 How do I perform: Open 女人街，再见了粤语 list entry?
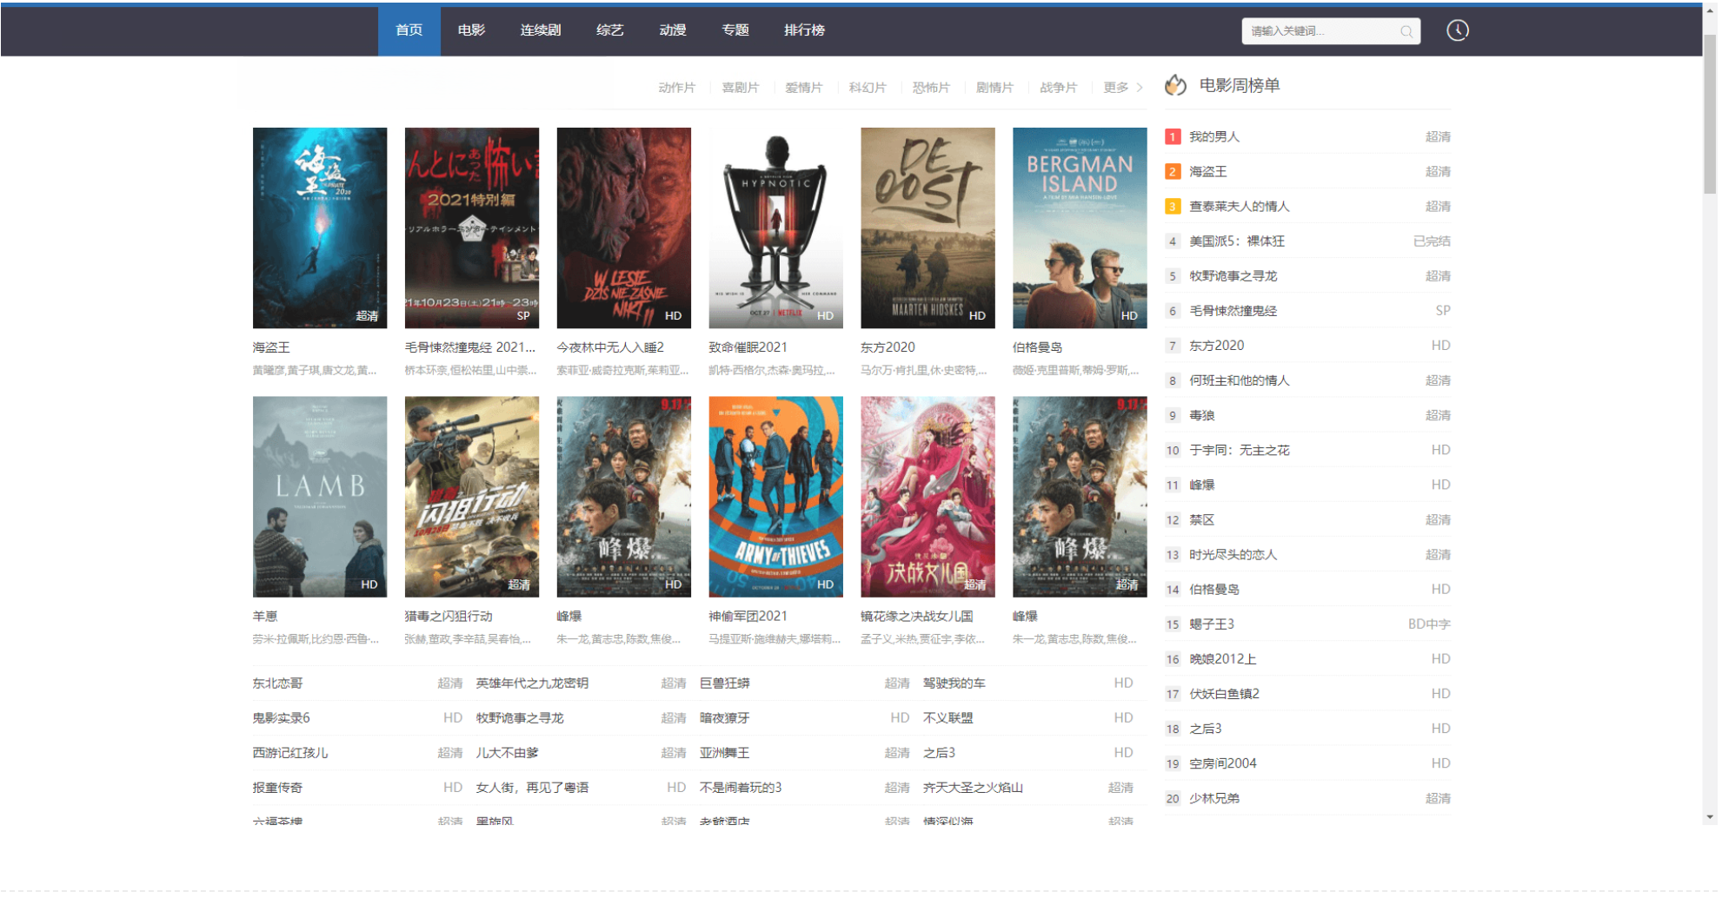click(532, 788)
